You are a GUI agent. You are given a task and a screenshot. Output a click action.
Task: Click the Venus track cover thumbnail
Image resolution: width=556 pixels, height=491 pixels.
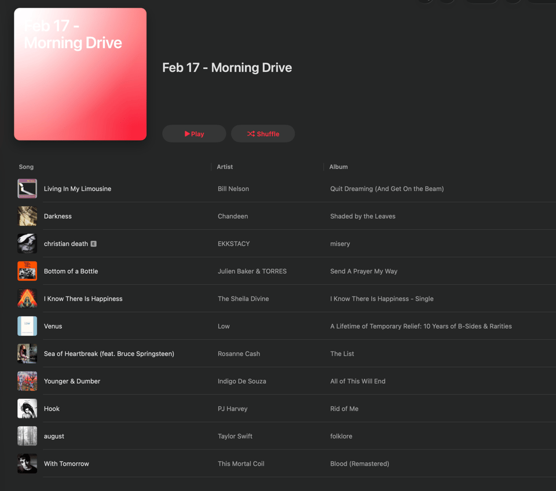pos(27,326)
